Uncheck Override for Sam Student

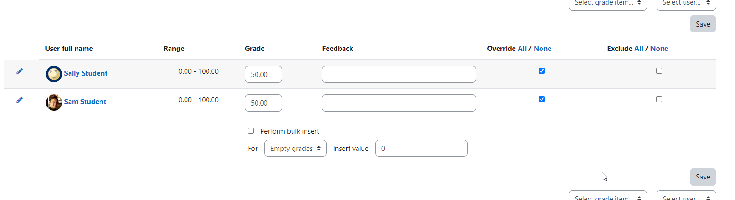tap(542, 100)
